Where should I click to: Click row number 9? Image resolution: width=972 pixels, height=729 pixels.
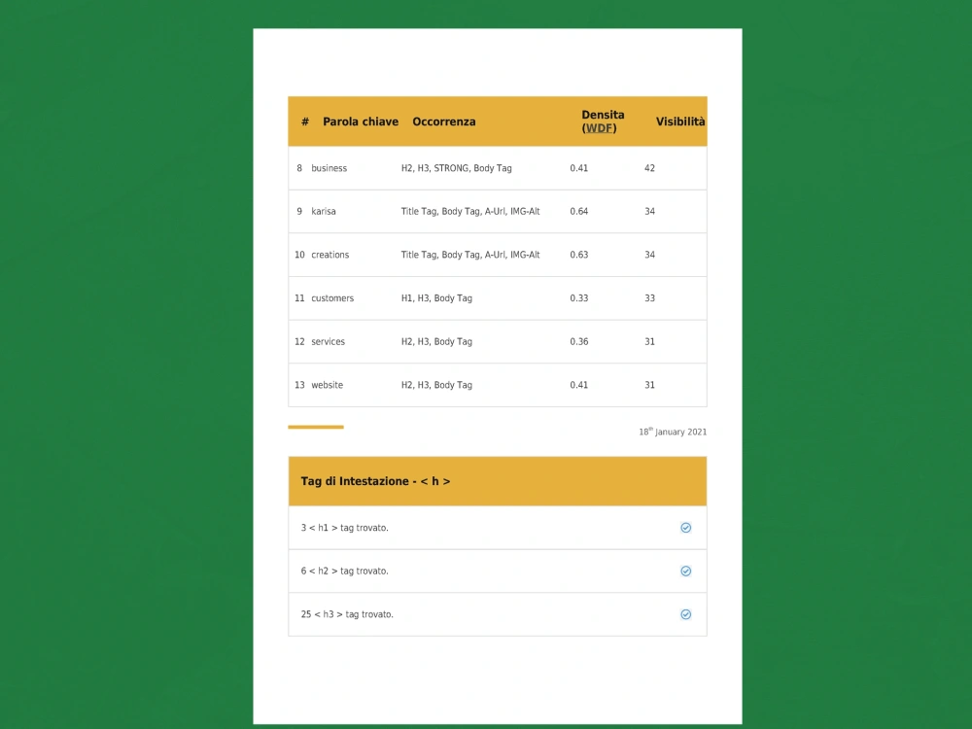pos(299,211)
